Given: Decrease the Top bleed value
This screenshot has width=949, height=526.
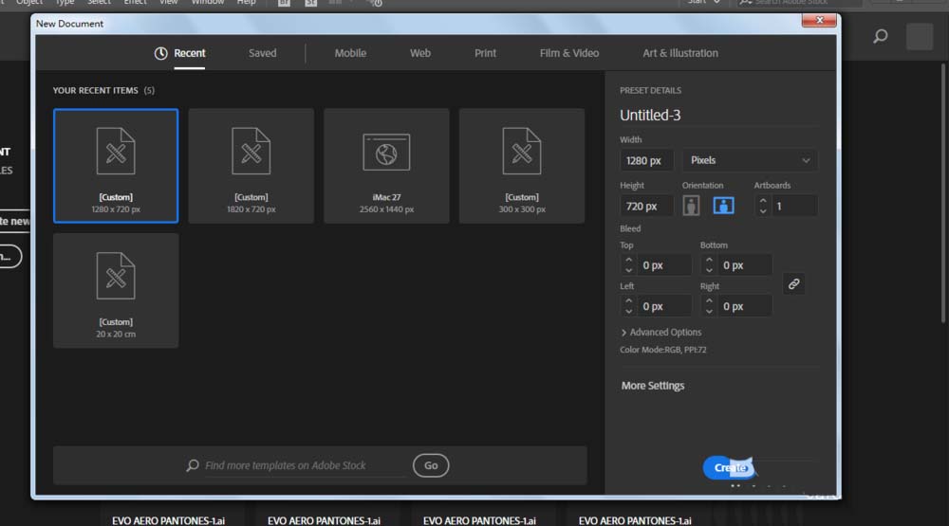Looking at the screenshot, I should pos(628,270).
